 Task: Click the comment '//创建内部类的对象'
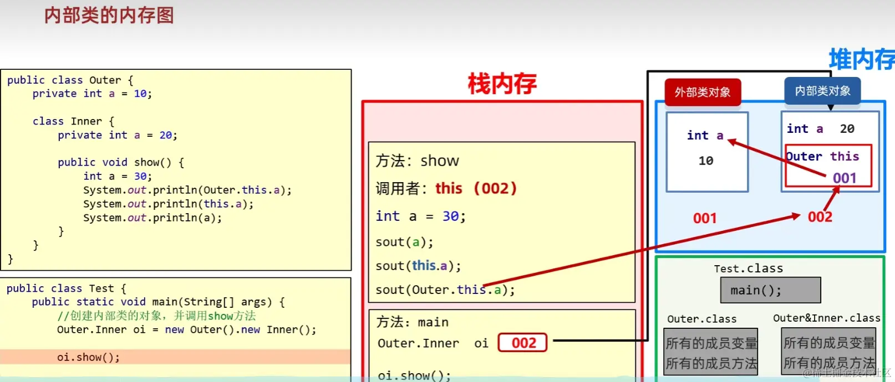pyautogui.click(x=156, y=316)
